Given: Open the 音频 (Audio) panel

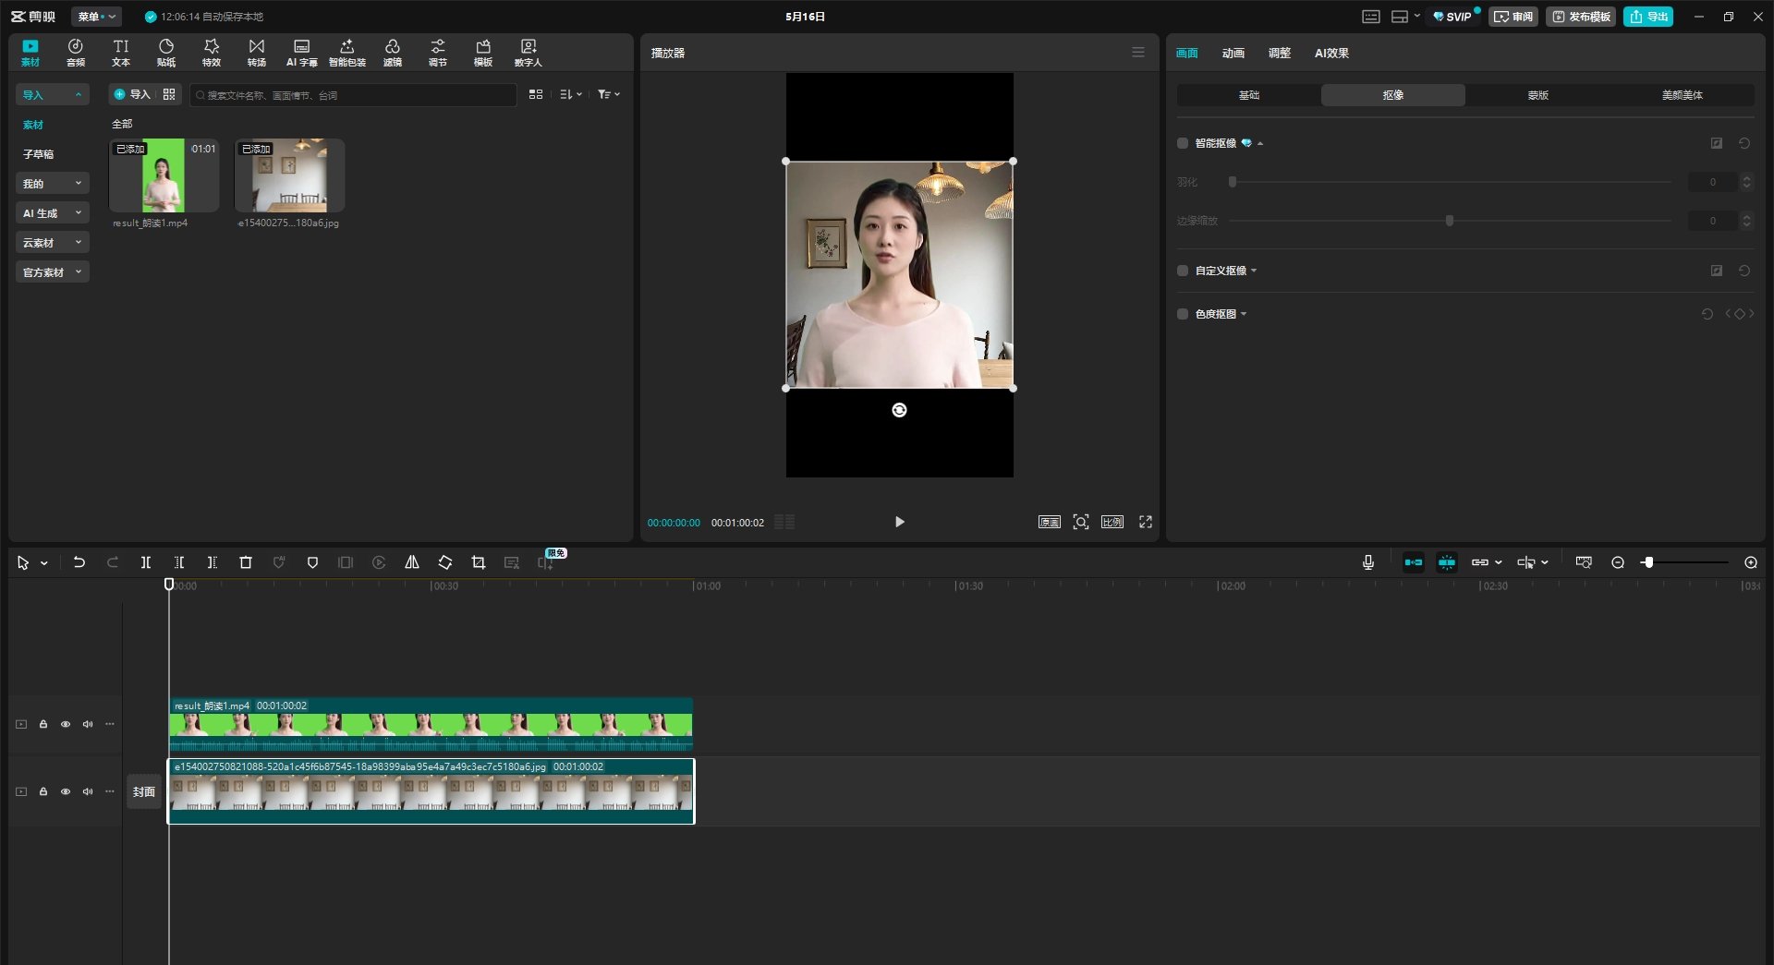Looking at the screenshot, I should coord(75,52).
